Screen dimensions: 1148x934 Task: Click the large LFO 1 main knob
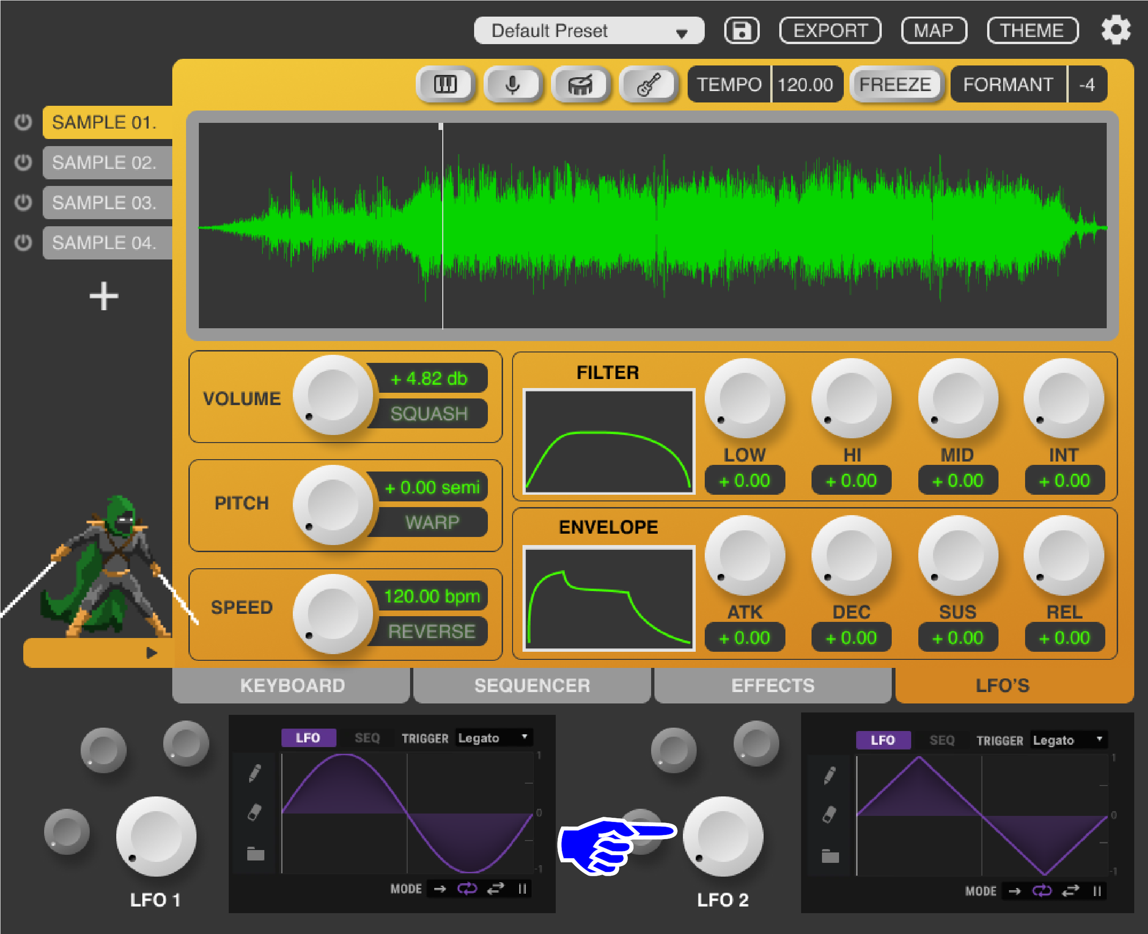click(156, 837)
